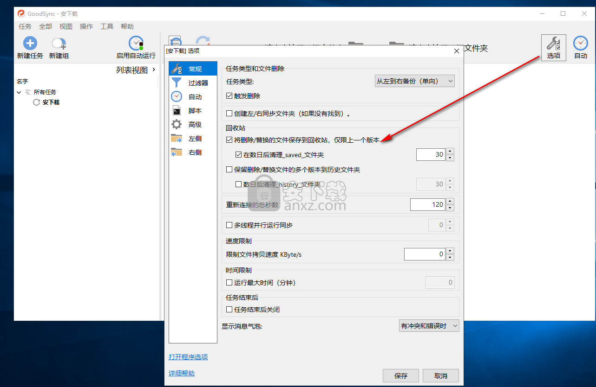Toggle the 触发删除 checkbox
Image resolution: width=596 pixels, height=387 pixels.
click(x=229, y=96)
